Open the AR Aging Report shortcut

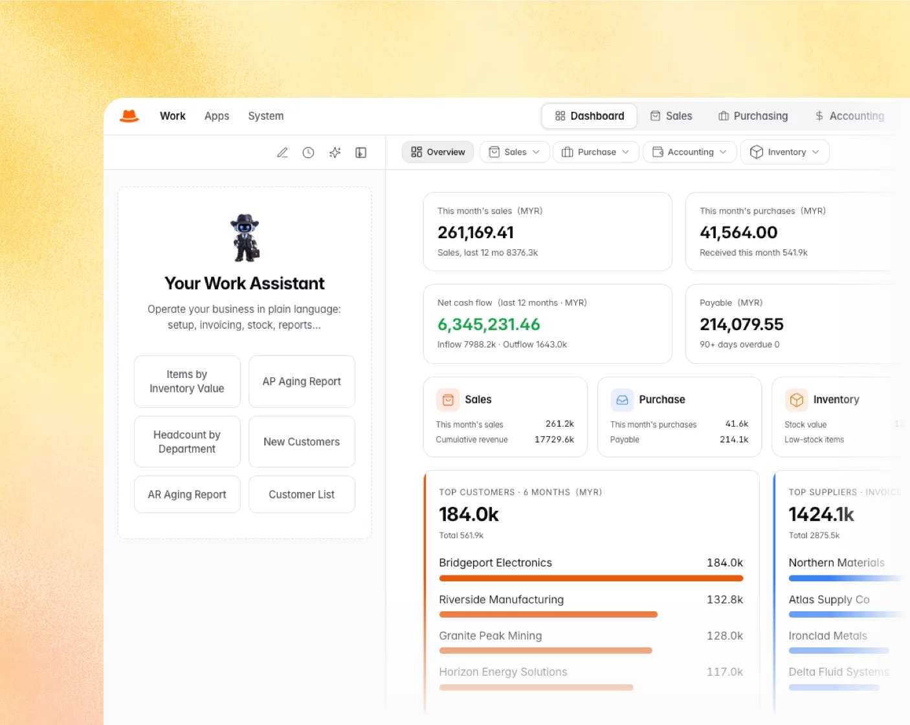187,495
